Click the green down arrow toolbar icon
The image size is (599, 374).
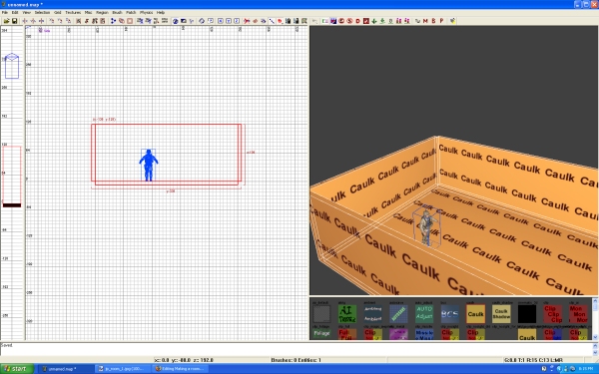point(374,21)
